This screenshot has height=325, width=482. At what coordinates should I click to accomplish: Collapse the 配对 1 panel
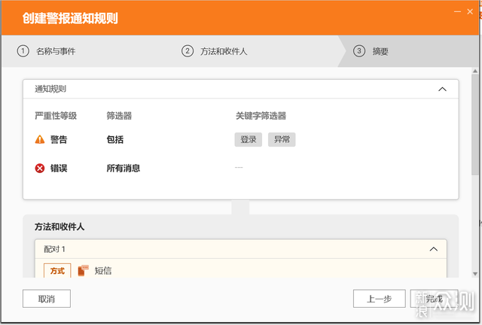pyautogui.click(x=434, y=249)
